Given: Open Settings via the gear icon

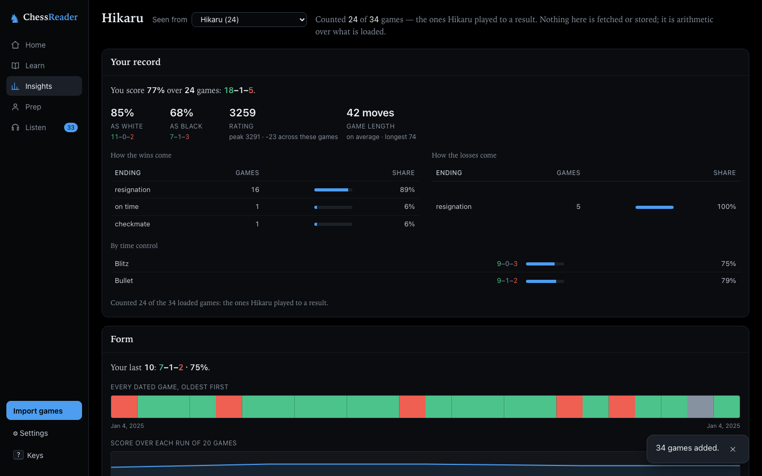Looking at the screenshot, I should pyautogui.click(x=15, y=434).
